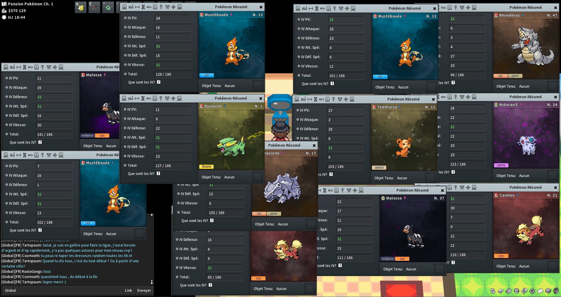Viewport: 561px width, 297px height.
Task: Open the computer tab in Rhinoféros résumé
Action: [x=474, y=7]
